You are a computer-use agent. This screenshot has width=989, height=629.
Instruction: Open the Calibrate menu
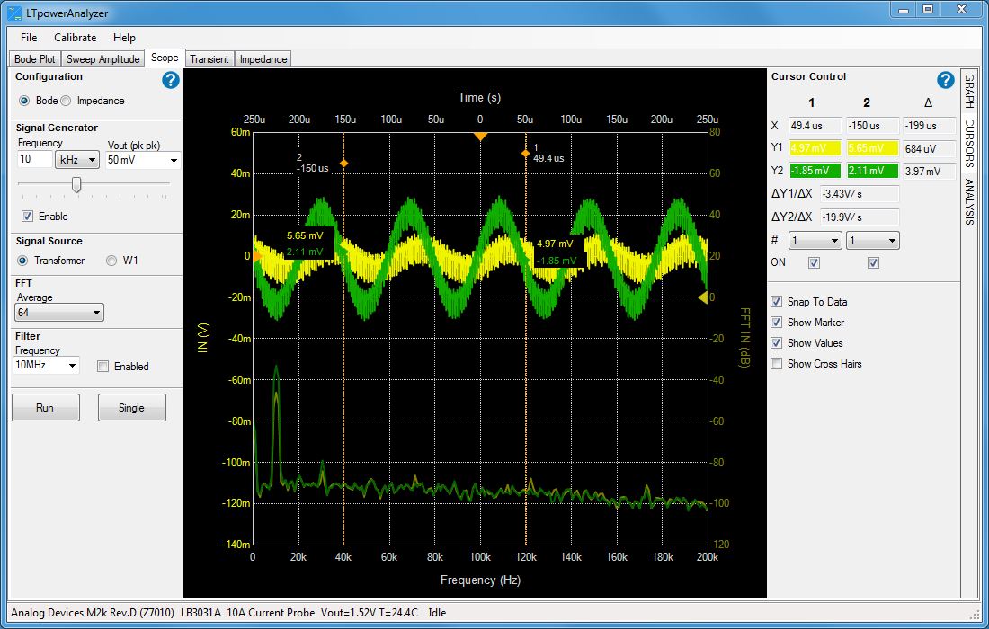[75, 38]
